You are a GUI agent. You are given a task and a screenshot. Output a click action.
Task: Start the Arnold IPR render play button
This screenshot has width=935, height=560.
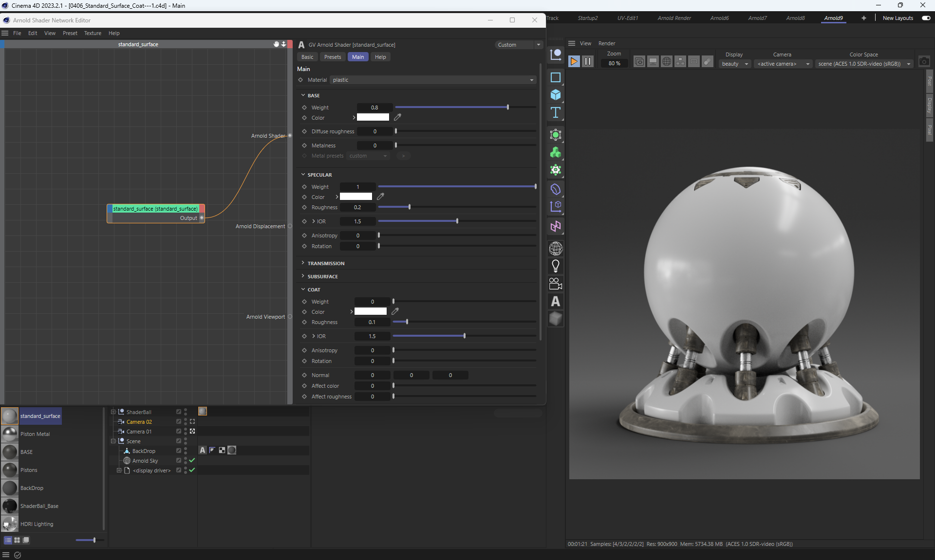574,61
